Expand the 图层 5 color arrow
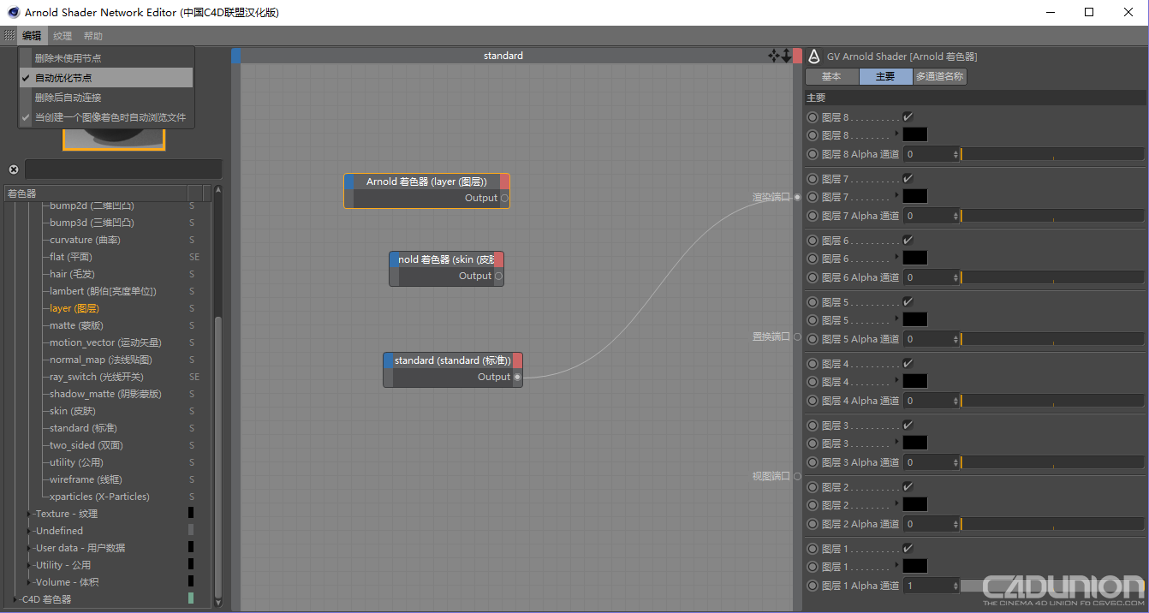 897,318
